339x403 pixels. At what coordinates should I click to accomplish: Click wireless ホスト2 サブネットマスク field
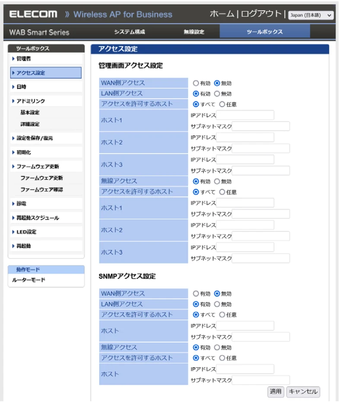(261, 236)
